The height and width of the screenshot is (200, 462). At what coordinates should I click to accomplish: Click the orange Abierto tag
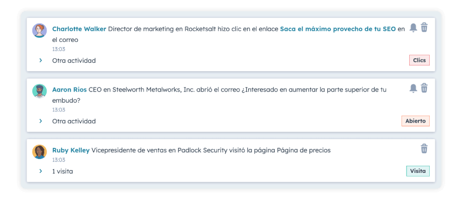click(415, 121)
